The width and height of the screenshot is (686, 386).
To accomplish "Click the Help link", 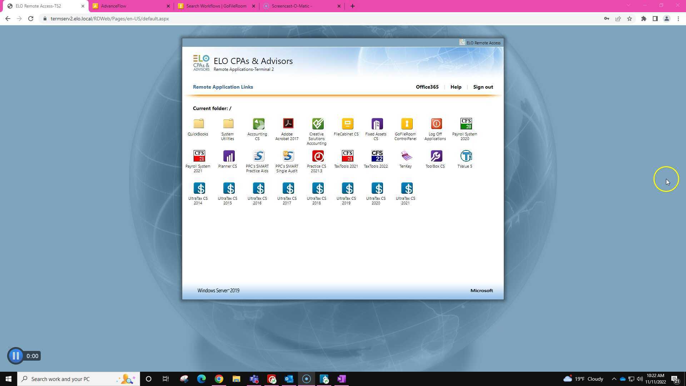I will [456, 87].
